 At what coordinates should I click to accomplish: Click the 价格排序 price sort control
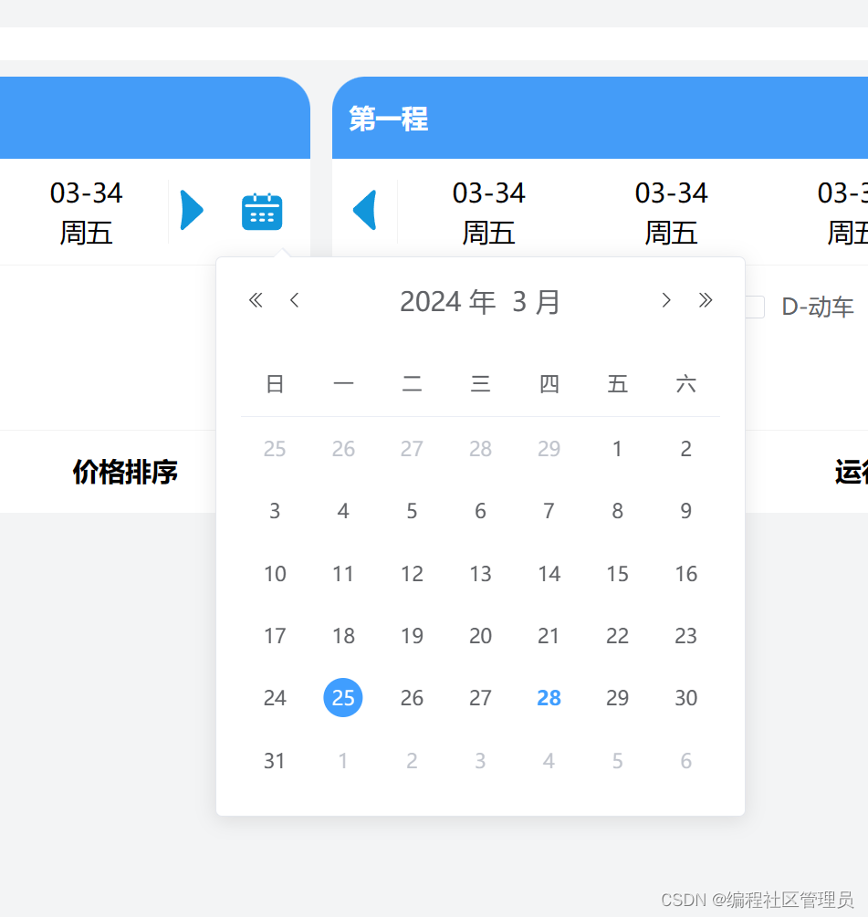124,473
